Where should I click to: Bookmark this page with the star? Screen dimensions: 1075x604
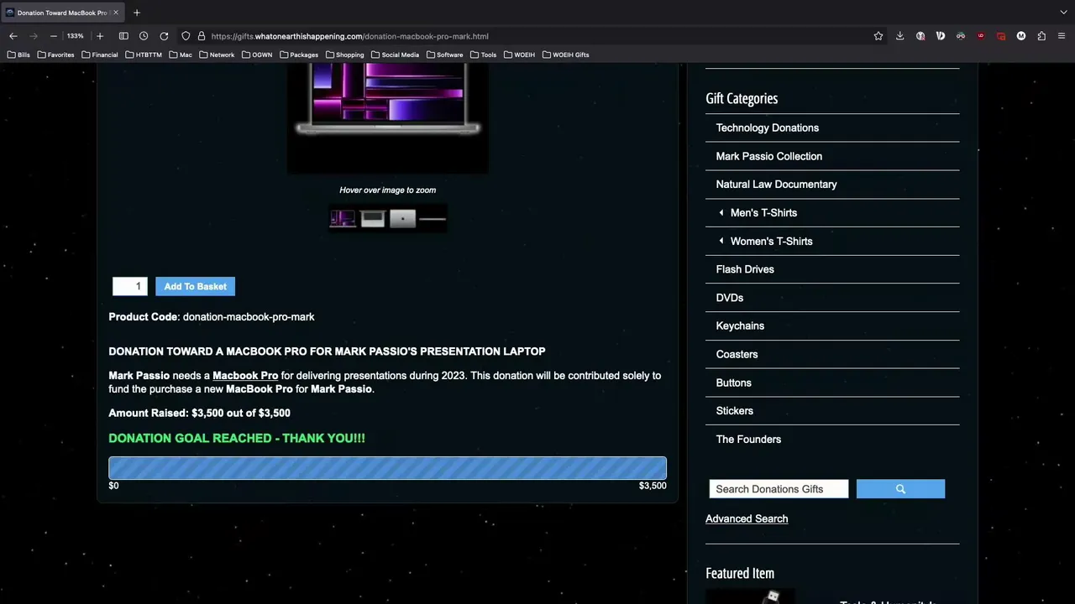click(878, 36)
